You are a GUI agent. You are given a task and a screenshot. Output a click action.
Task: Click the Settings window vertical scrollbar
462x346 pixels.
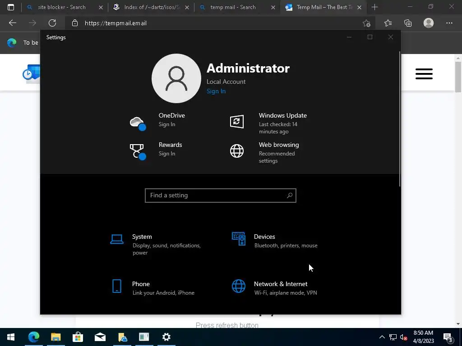click(400, 119)
